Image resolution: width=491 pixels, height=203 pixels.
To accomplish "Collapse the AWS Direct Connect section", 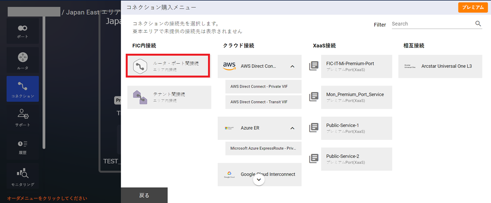I will point(292,66).
